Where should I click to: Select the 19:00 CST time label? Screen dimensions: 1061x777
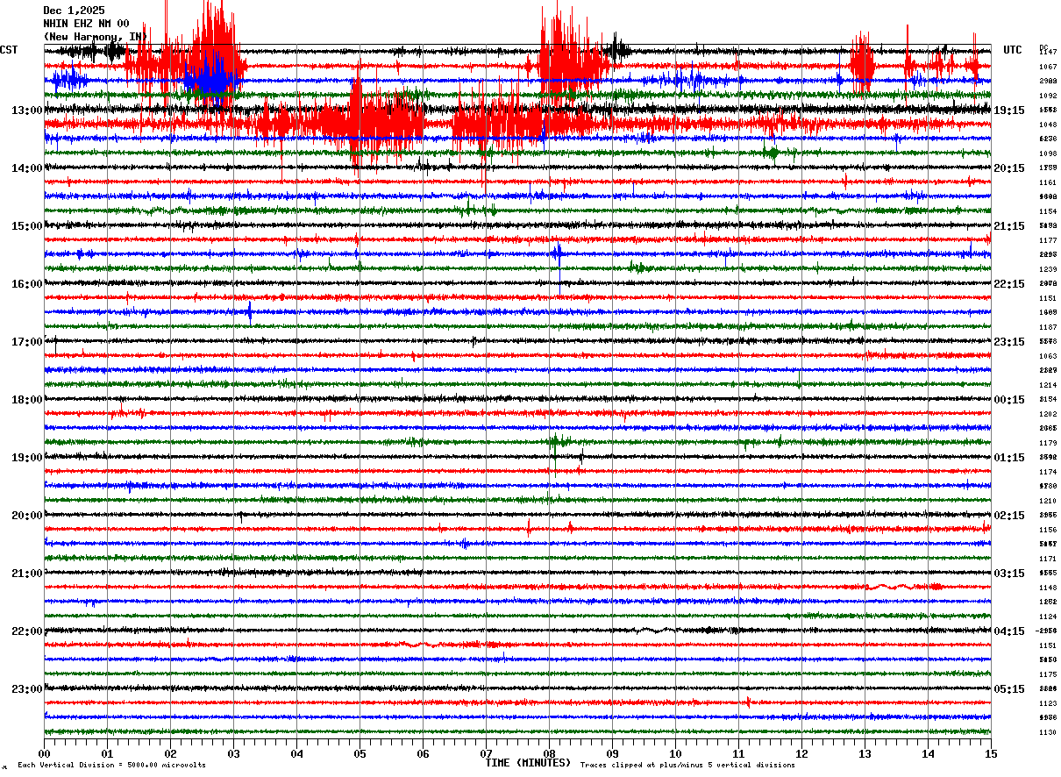pos(27,457)
